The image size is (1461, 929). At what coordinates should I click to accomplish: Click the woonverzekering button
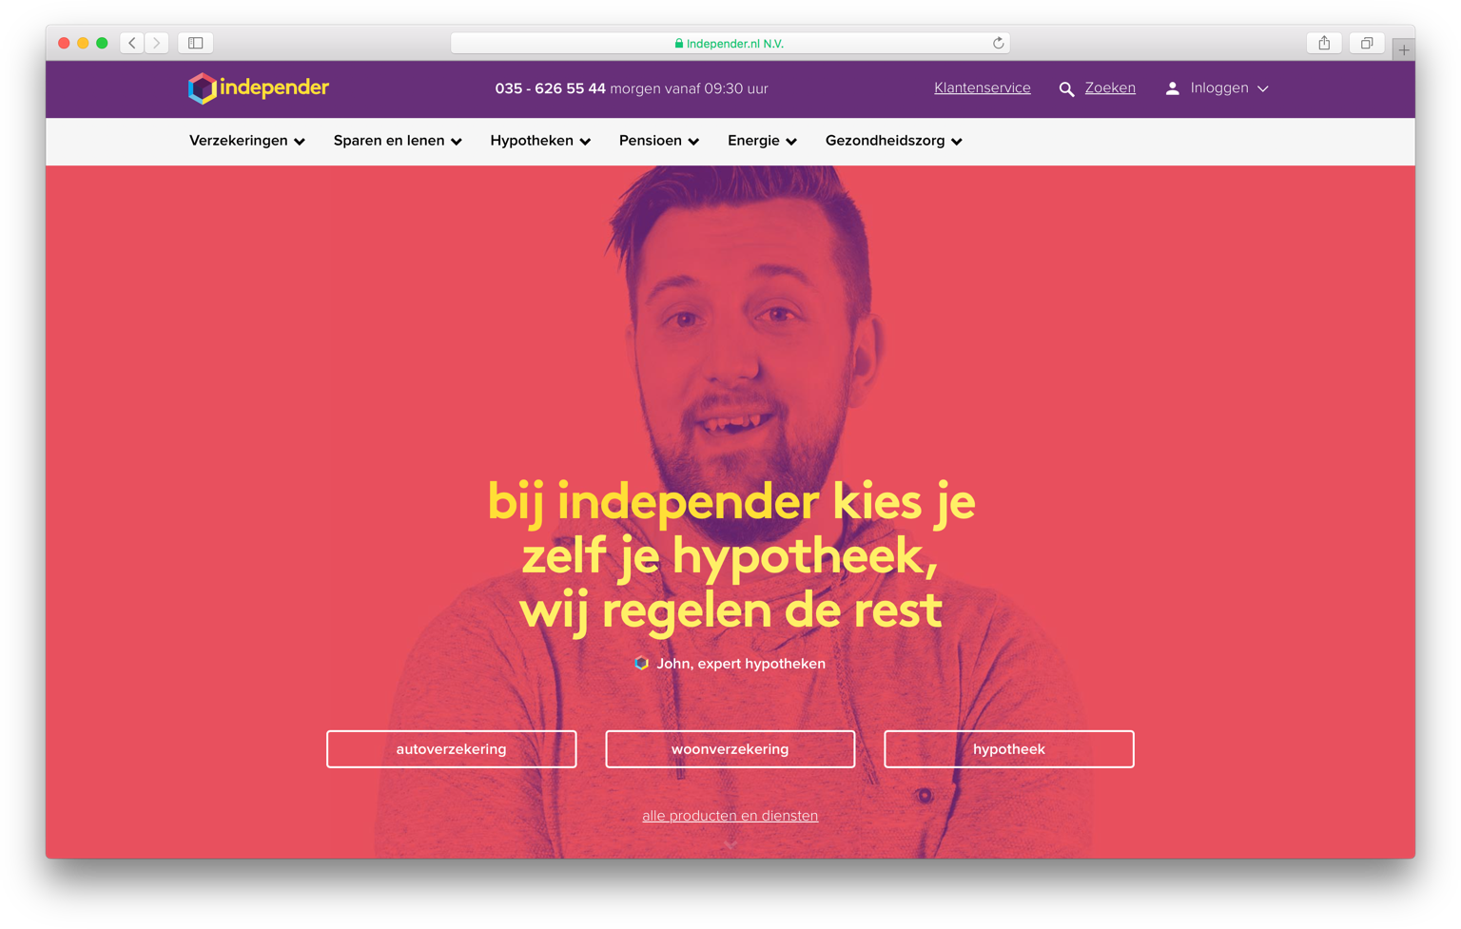tap(730, 749)
